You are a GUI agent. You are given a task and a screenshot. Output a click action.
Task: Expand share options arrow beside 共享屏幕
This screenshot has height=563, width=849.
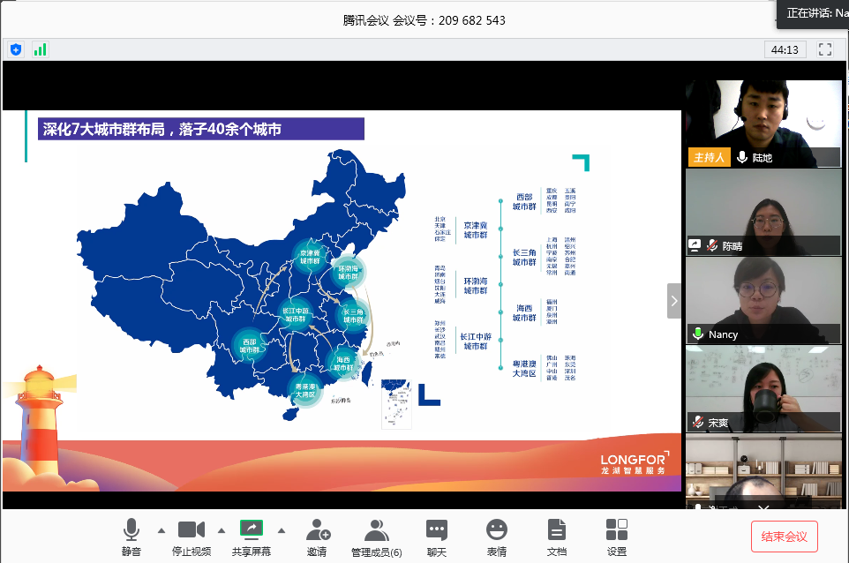point(282,530)
